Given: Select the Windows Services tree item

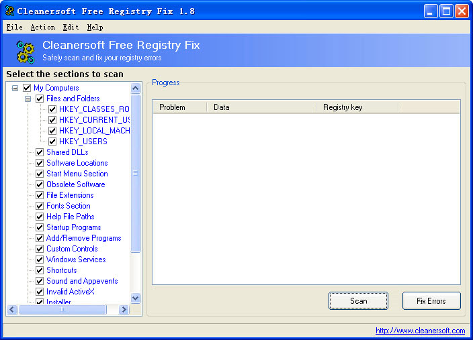Looking at the screenshot, I should [76, 260].
